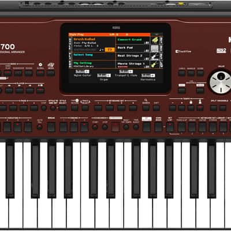Image resolution: width=231 pixels, height=231 pixels.
Task: Select the lit Ending 3 button
Action: tap(84, 127)
